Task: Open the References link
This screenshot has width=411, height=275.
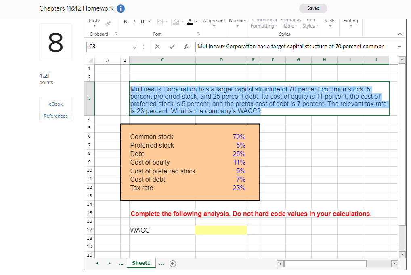Action: click(x=56, y=116)
